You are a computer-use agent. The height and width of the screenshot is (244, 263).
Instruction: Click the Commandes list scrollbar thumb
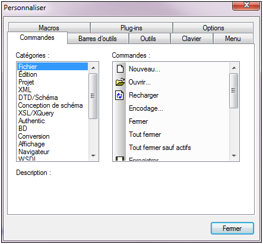click(233, 90)
